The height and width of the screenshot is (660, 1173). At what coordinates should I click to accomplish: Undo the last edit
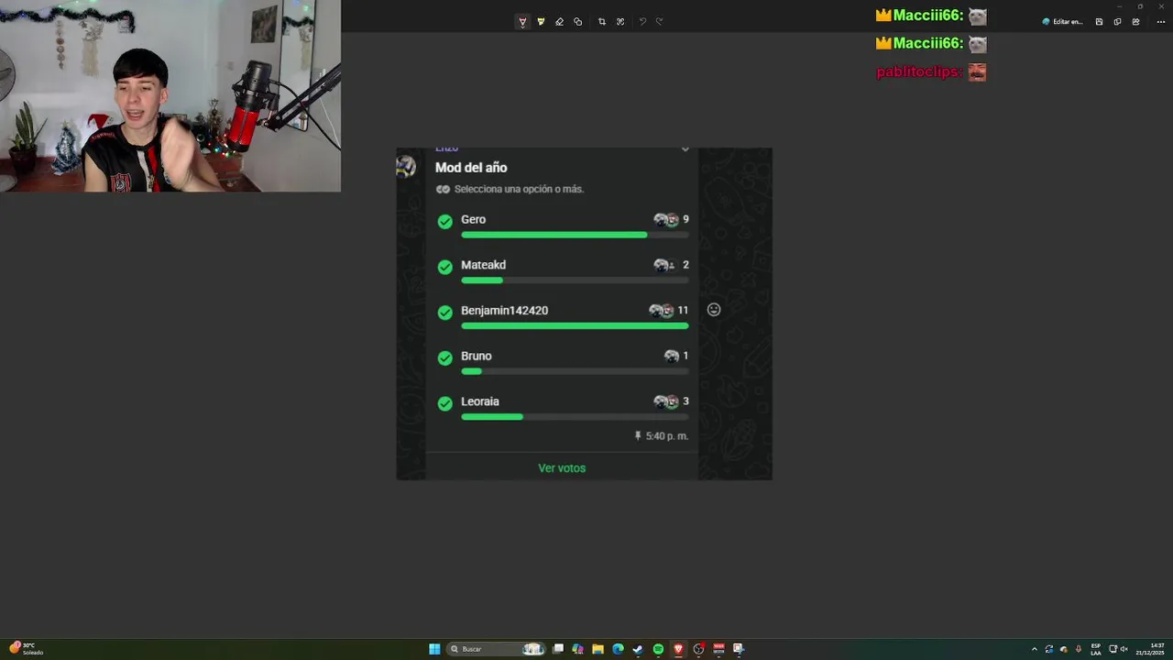642,22
